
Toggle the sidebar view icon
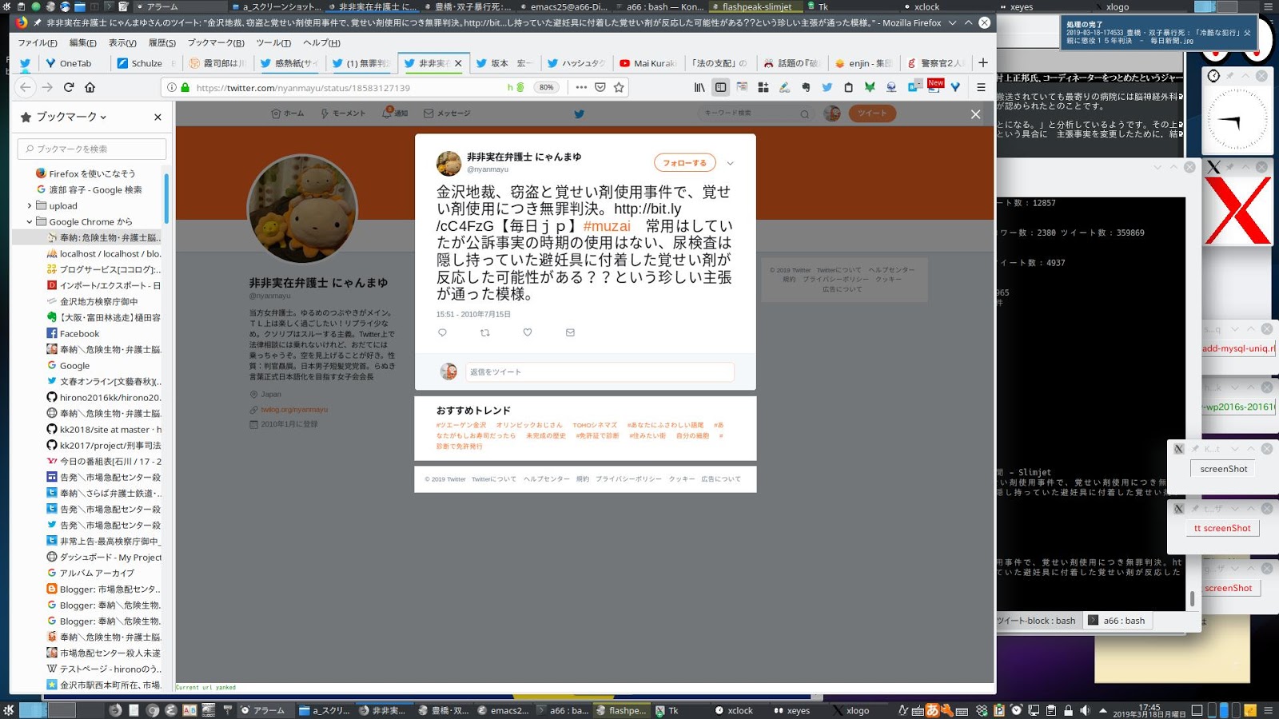point(720,87)
